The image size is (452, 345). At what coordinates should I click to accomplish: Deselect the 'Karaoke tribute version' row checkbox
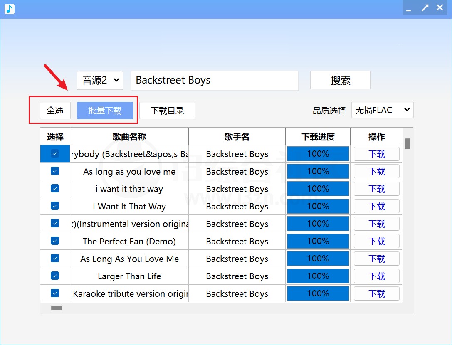coord(55,293)
